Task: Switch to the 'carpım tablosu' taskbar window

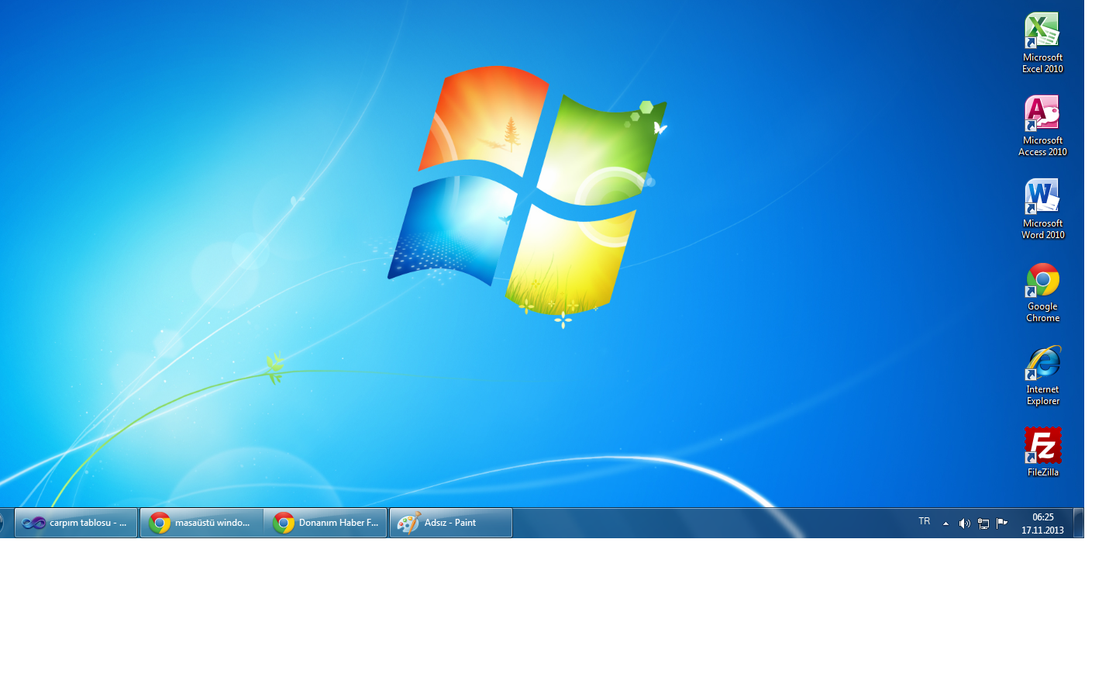Action: point(76,523)
